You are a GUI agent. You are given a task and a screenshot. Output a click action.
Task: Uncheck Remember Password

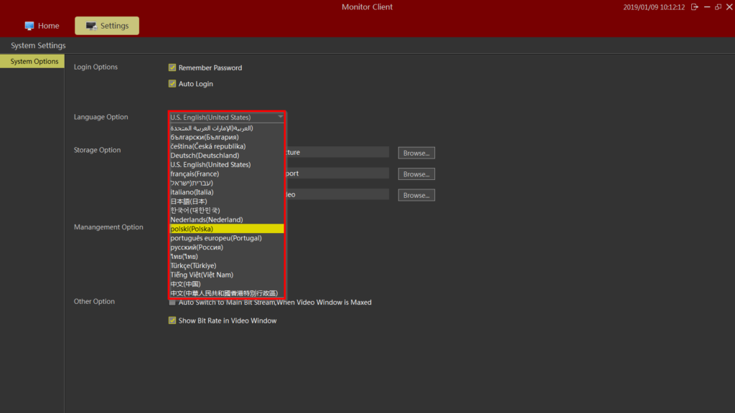click(x=172, y=67)
